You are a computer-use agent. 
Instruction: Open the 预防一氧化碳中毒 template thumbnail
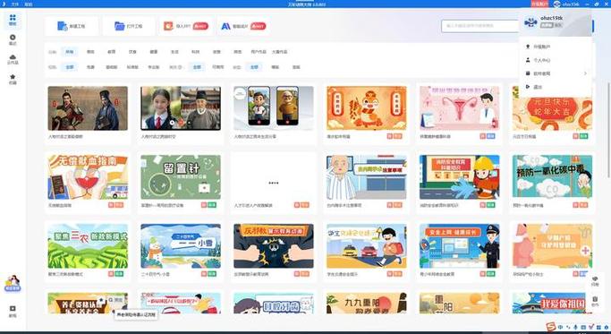click(552, 177)
